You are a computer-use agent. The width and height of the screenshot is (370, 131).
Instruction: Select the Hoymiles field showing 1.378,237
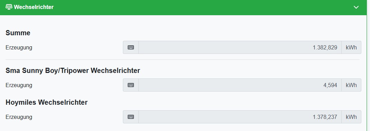click(x=240, y=117)
